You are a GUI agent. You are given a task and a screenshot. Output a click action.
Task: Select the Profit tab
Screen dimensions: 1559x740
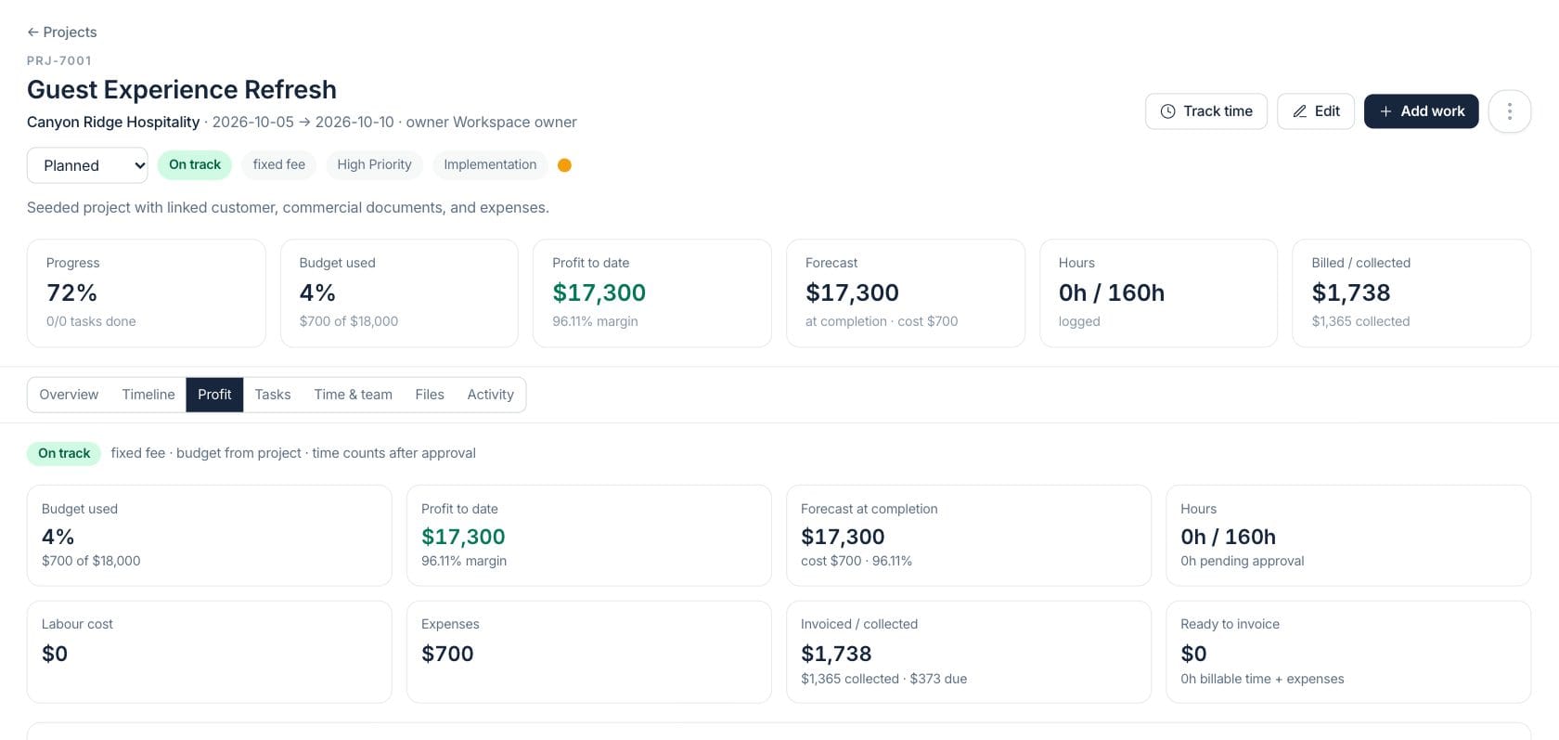(214, 395)
